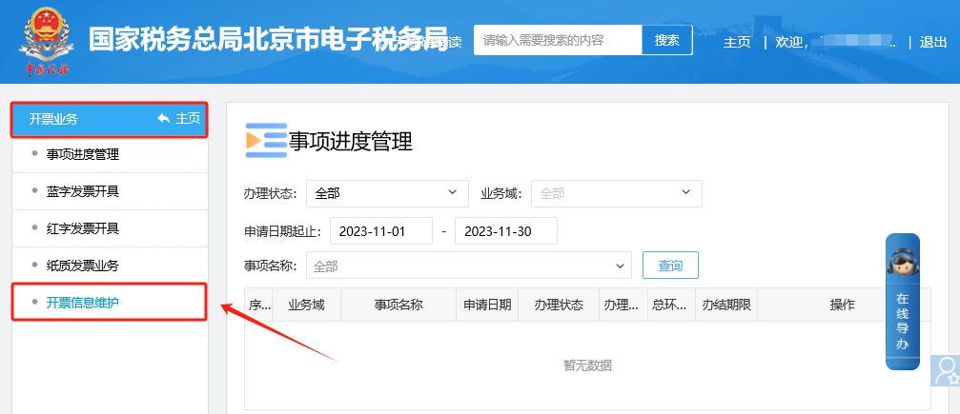Click the 开票业务 sidebar header
Image resolution: width=960 pixels, height=414 pixels.
pos(110,119)
